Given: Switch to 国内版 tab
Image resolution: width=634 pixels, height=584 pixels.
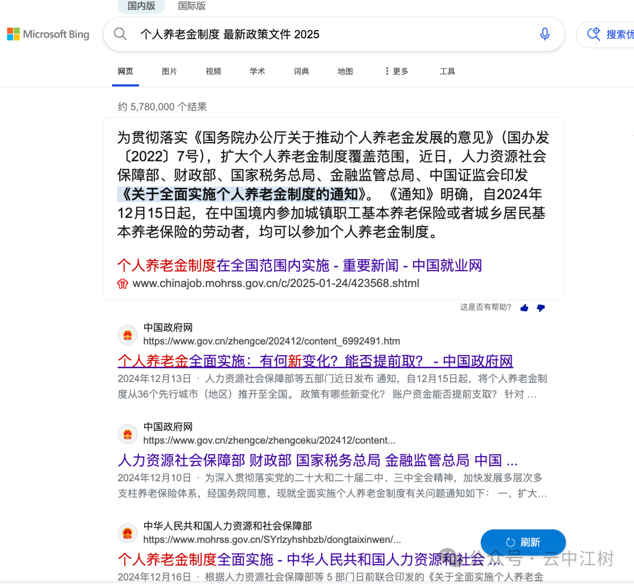Looking at the screenshot, I should coord(141,6).
